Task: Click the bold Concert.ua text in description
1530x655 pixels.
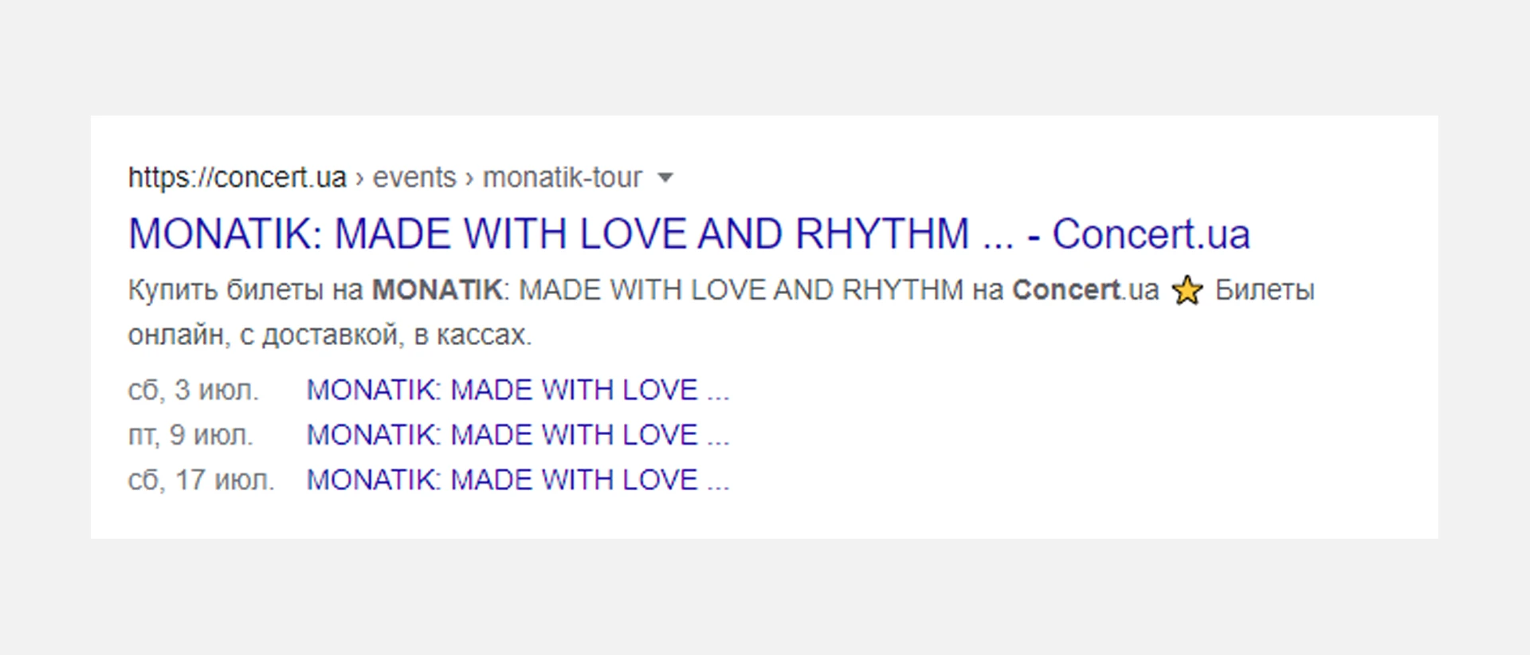Action: click(1085, 290)
